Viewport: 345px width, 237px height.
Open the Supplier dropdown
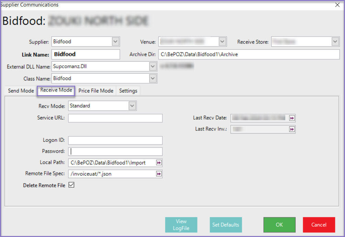(x=115, y=41)
